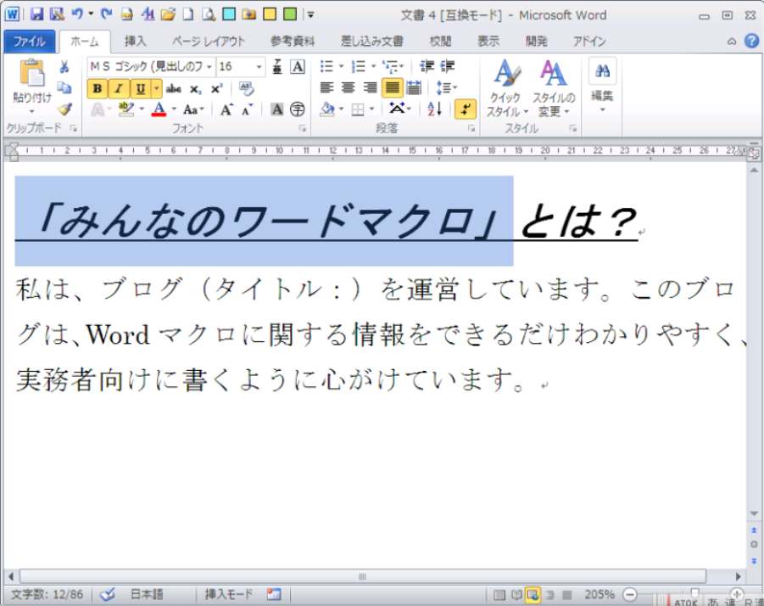Center-align the paragraph
This screenshot has height=606, width=764.
(348, 87)
